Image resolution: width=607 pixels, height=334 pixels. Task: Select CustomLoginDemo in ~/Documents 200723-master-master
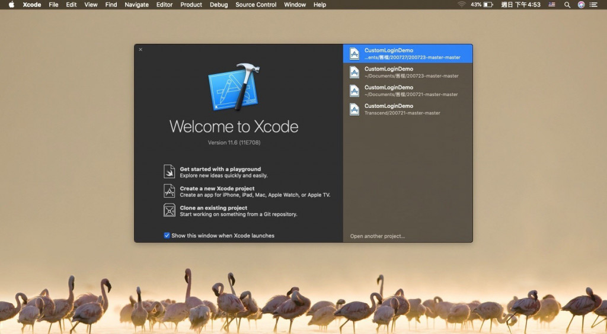408,72
